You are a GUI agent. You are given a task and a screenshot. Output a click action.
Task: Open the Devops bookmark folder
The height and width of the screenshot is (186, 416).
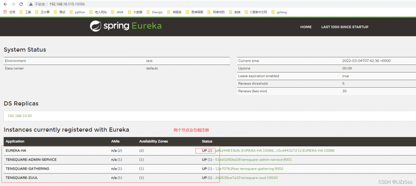pos(154,12)
